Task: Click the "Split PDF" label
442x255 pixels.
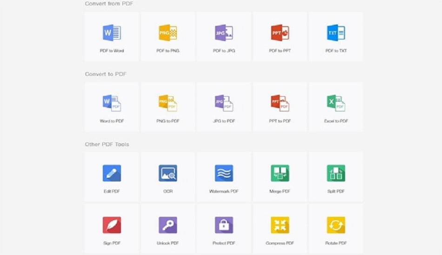Action: 336,191
